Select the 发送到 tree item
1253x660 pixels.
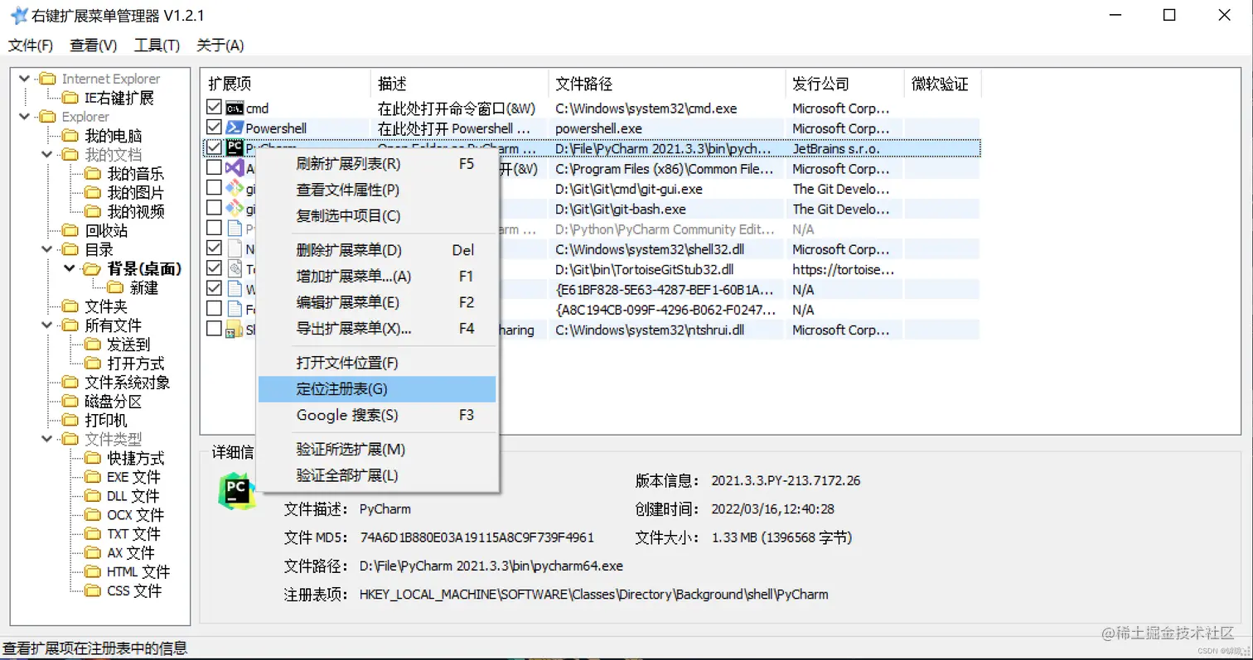click(128, 344)
